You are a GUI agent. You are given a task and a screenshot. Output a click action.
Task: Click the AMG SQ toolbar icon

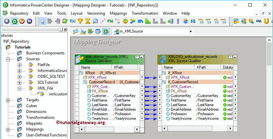click(x=223, y=21)
